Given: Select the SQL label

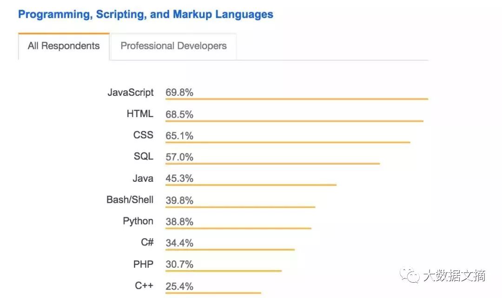Looking at the screenshot, I should [144, 156].
